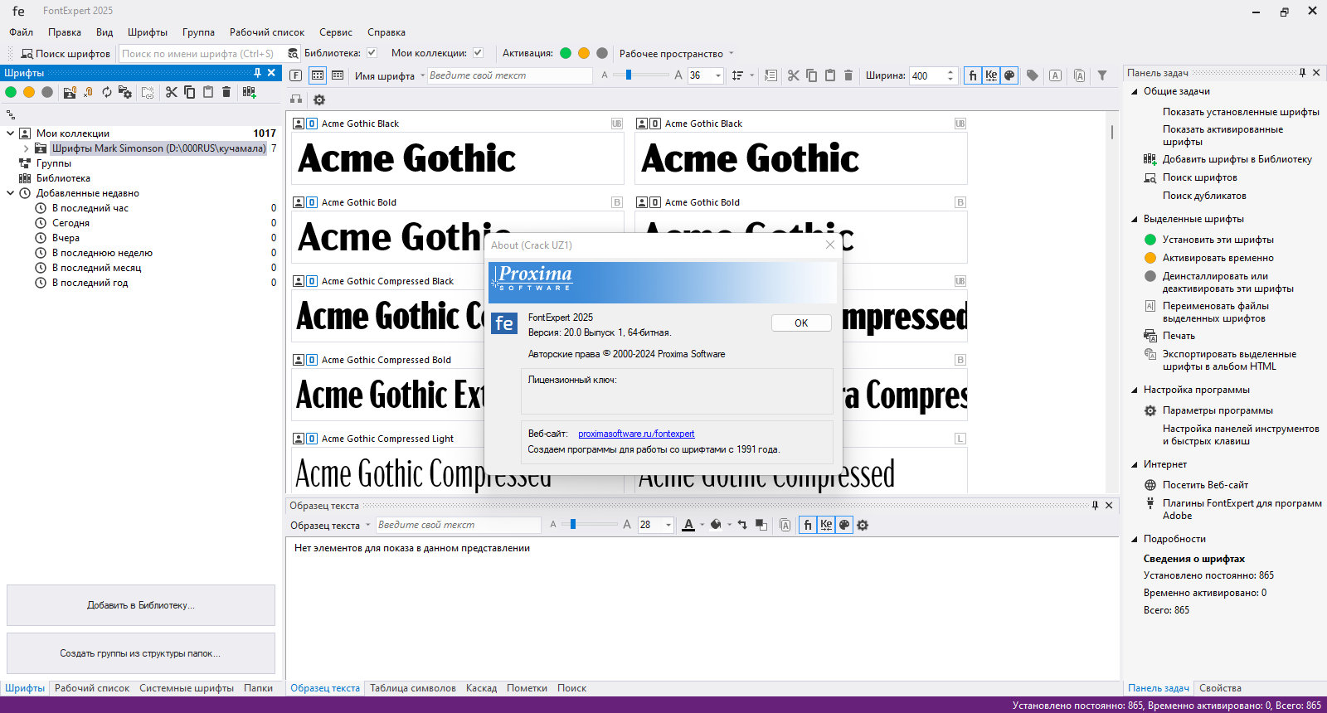Toggle the Мои коллекции checkbox
Screen dimensions: 1327x713
tap(478, 53)
